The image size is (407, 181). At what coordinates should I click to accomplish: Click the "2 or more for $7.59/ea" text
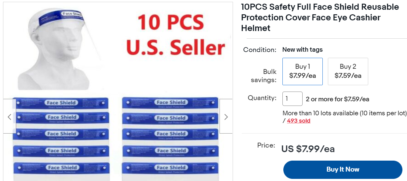click(x=337, y=99)
